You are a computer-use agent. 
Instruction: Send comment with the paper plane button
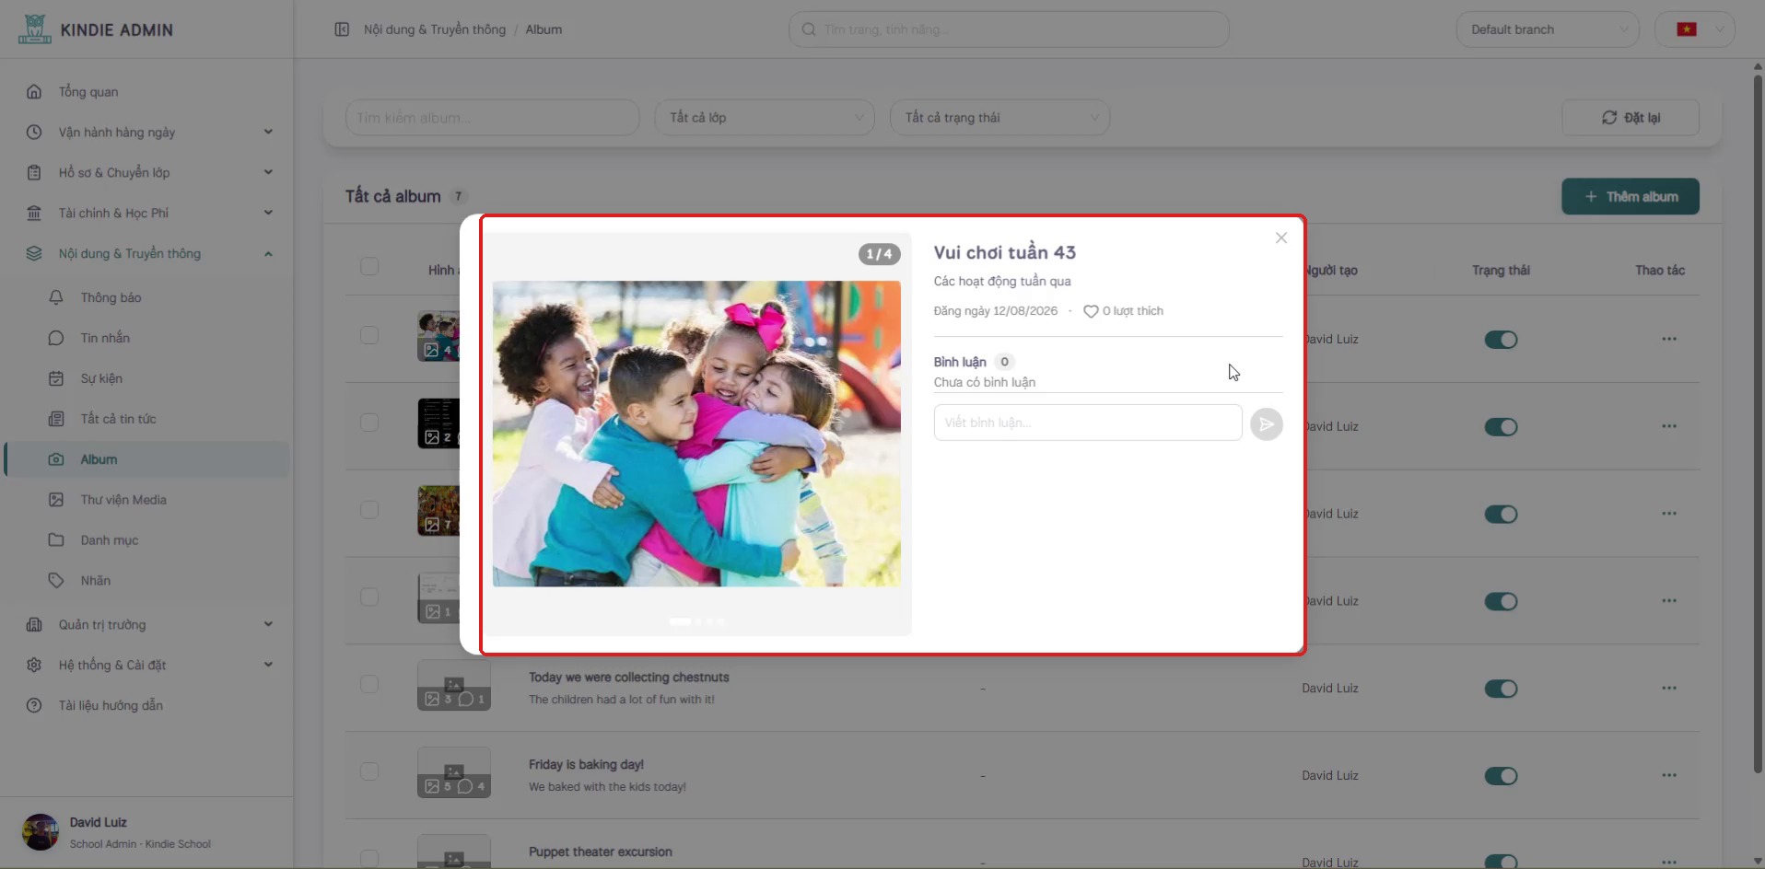tap(1267, 423)
